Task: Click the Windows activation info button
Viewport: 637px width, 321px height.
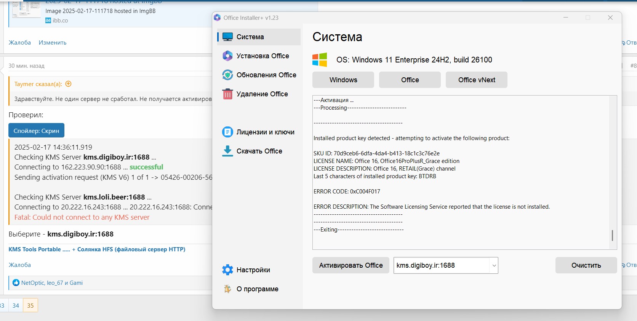Action: [343, 80]
